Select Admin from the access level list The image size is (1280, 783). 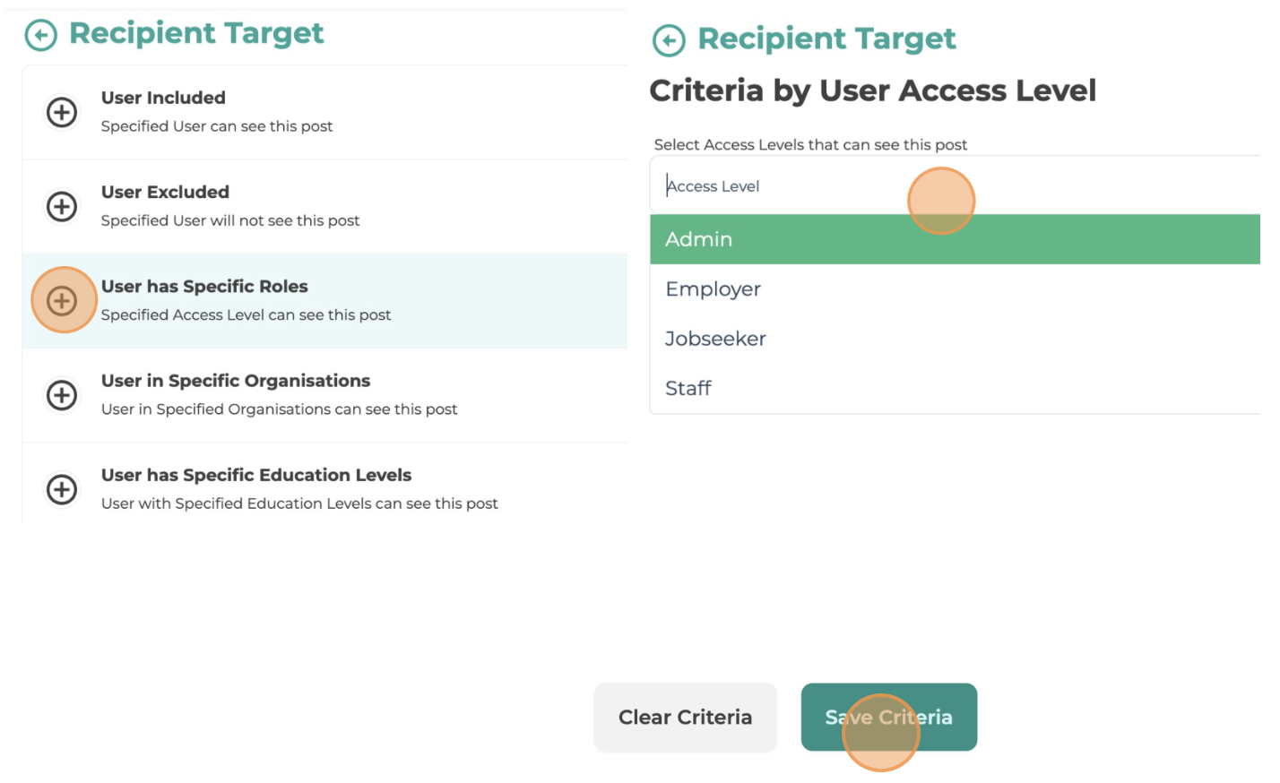955,239
